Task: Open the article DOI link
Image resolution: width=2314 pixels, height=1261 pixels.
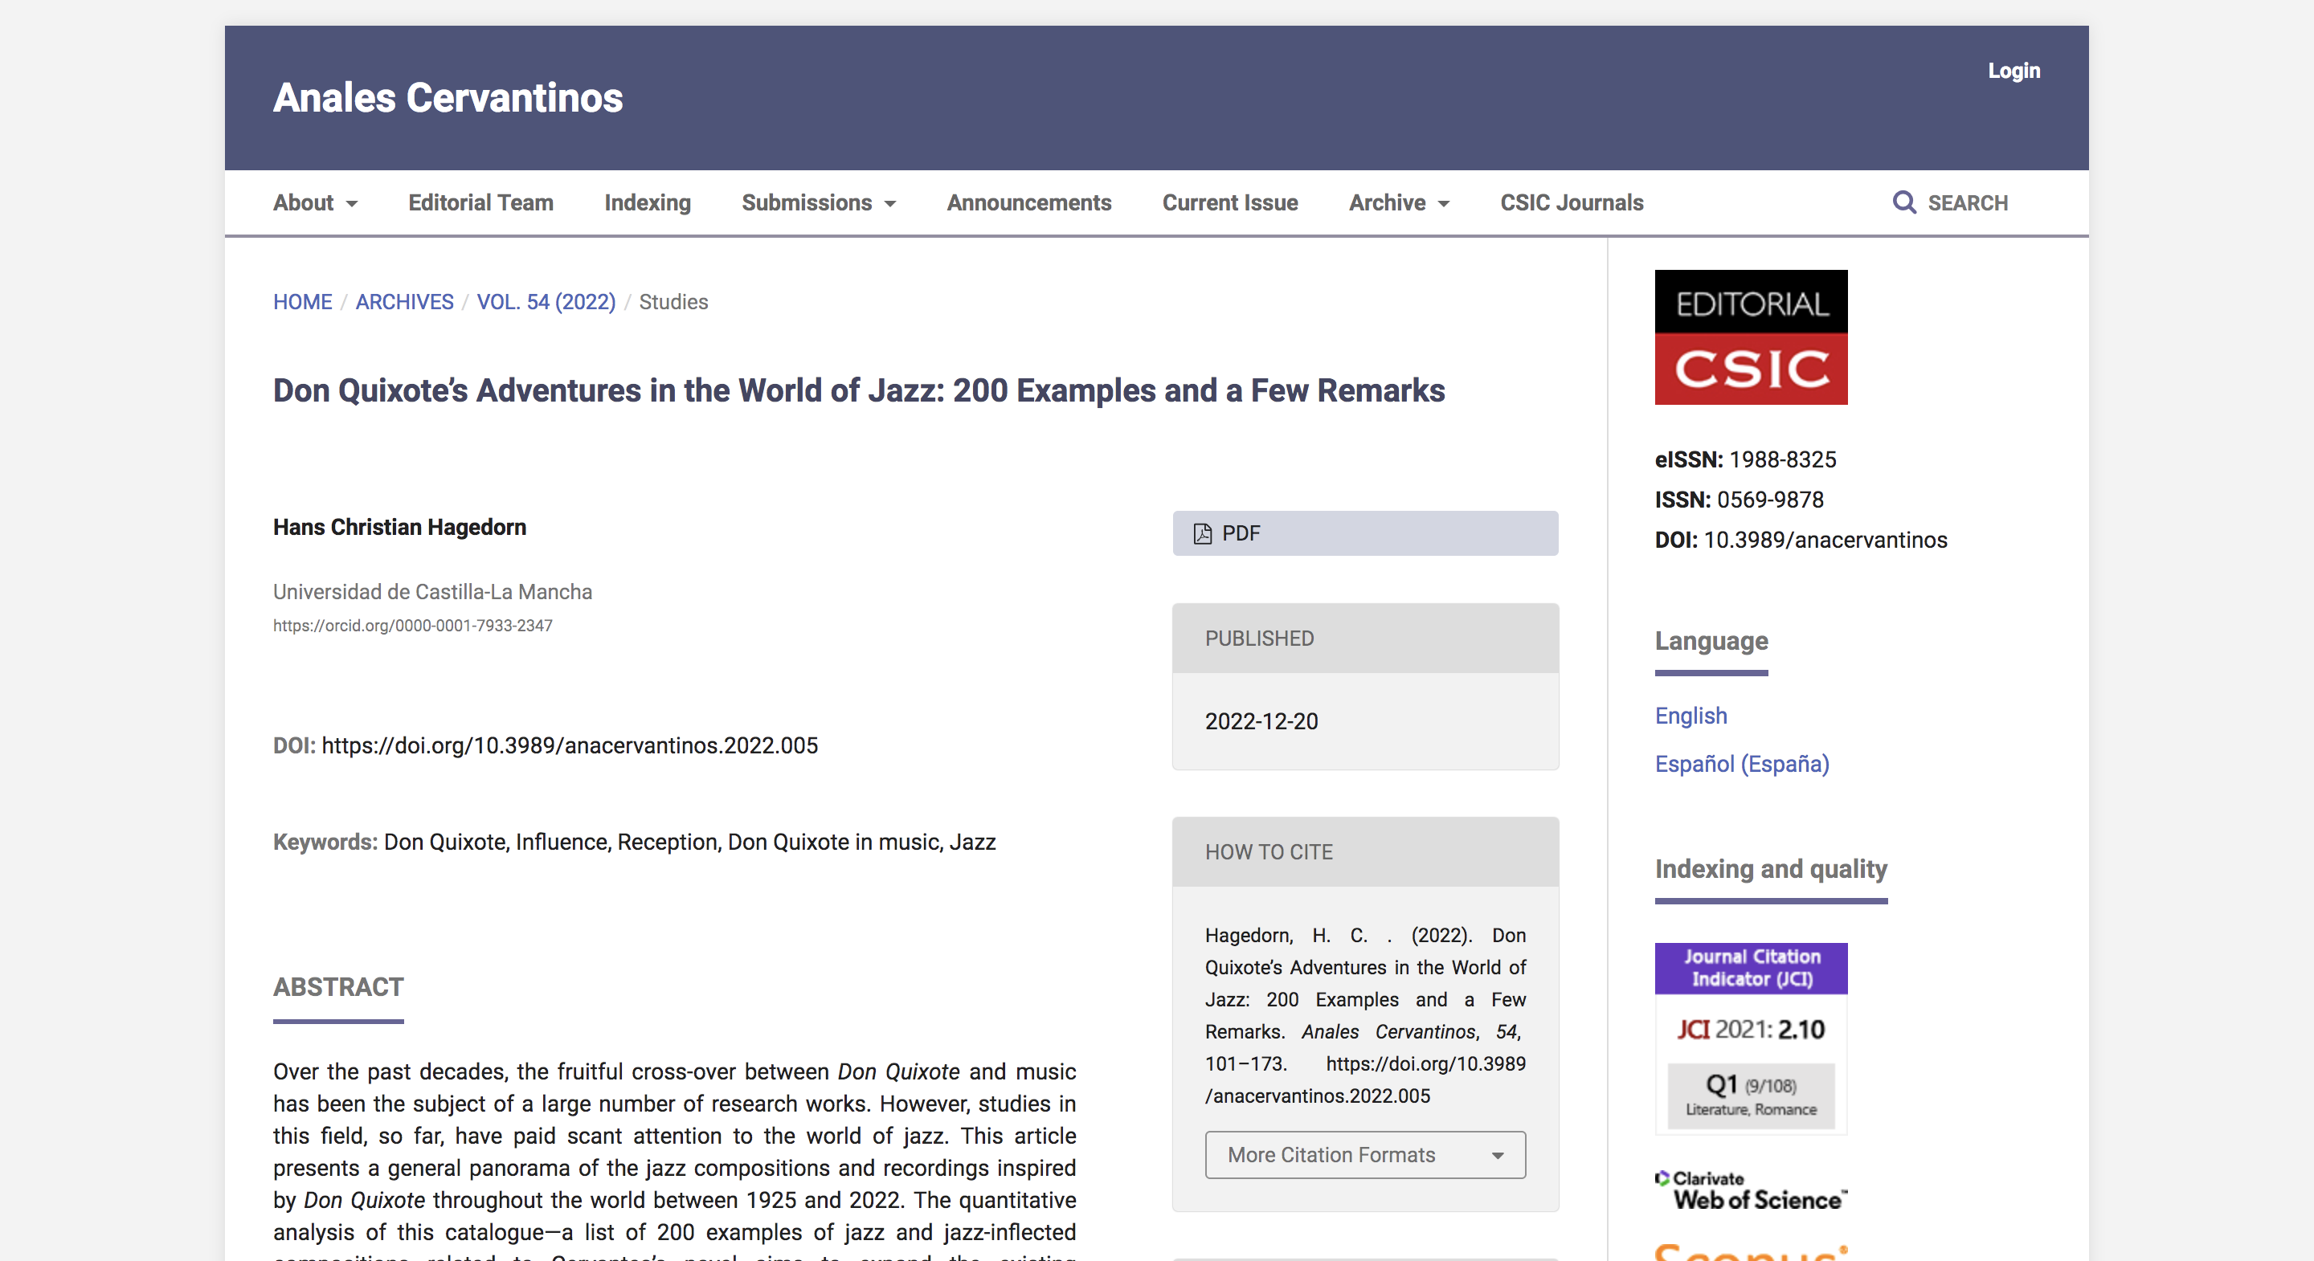Action: 570,745
